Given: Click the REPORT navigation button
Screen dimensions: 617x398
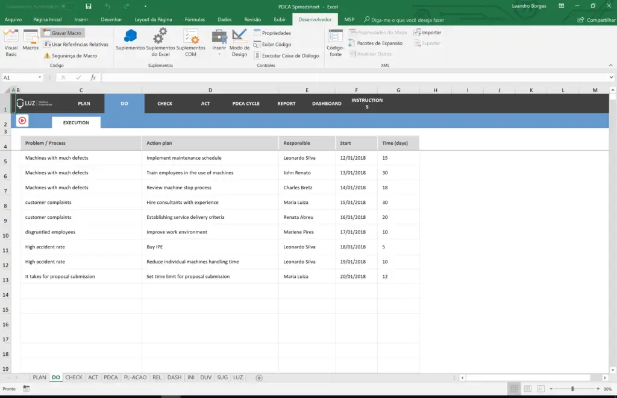Looking at the screenshot, I should [286, 104].
